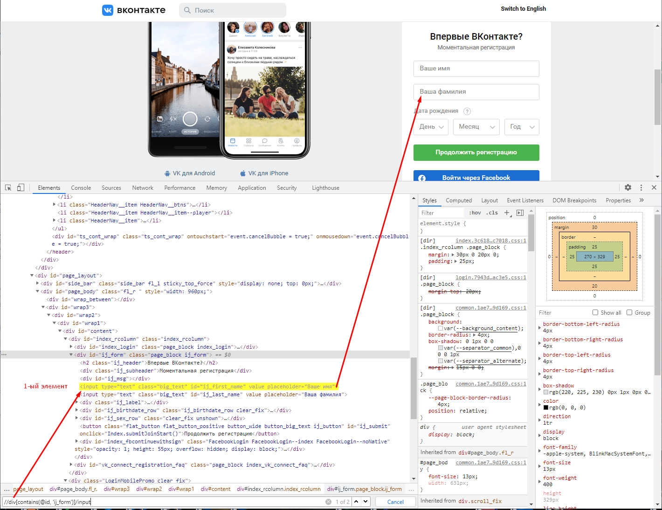Select the ij_last_name input row

click(x=214, y=394)
